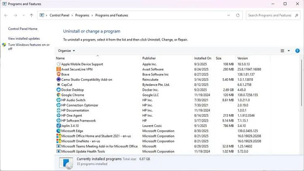
Task: Click the Brave browser lion icon
Action: 58,74
